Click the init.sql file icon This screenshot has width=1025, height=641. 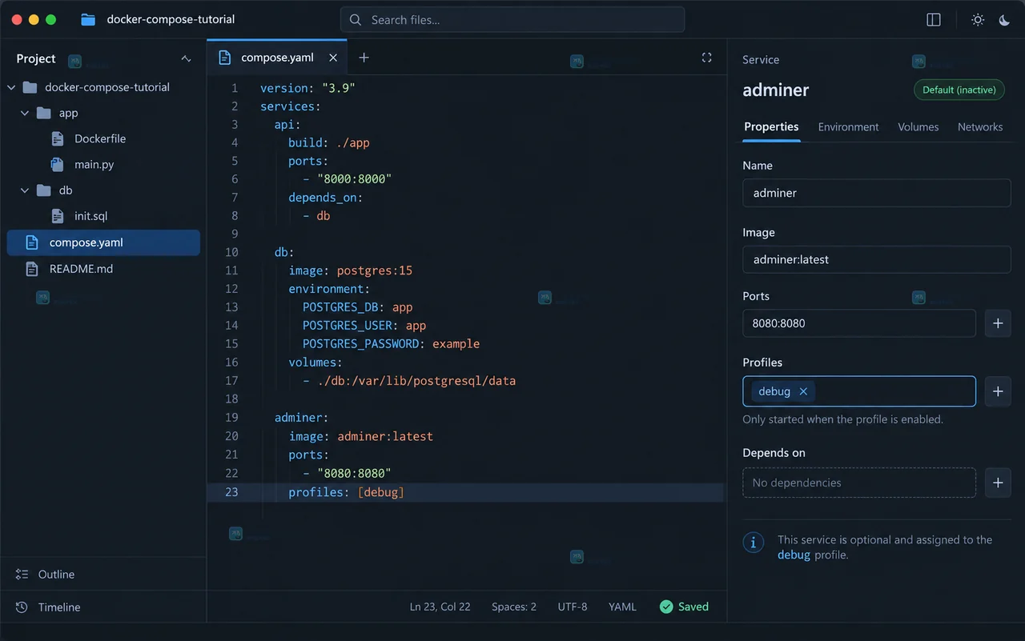[58, 216]
